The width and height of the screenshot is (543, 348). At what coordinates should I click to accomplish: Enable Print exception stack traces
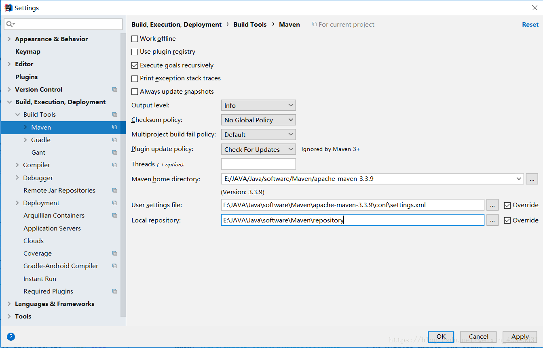pyautogui.click(x=135, y=78)
